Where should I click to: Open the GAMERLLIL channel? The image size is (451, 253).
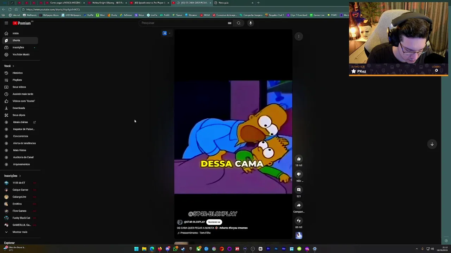(x=20, y=225)
